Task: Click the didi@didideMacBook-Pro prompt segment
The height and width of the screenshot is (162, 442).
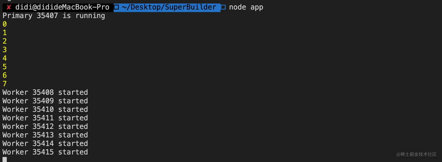Action: [x=62, y=7]
